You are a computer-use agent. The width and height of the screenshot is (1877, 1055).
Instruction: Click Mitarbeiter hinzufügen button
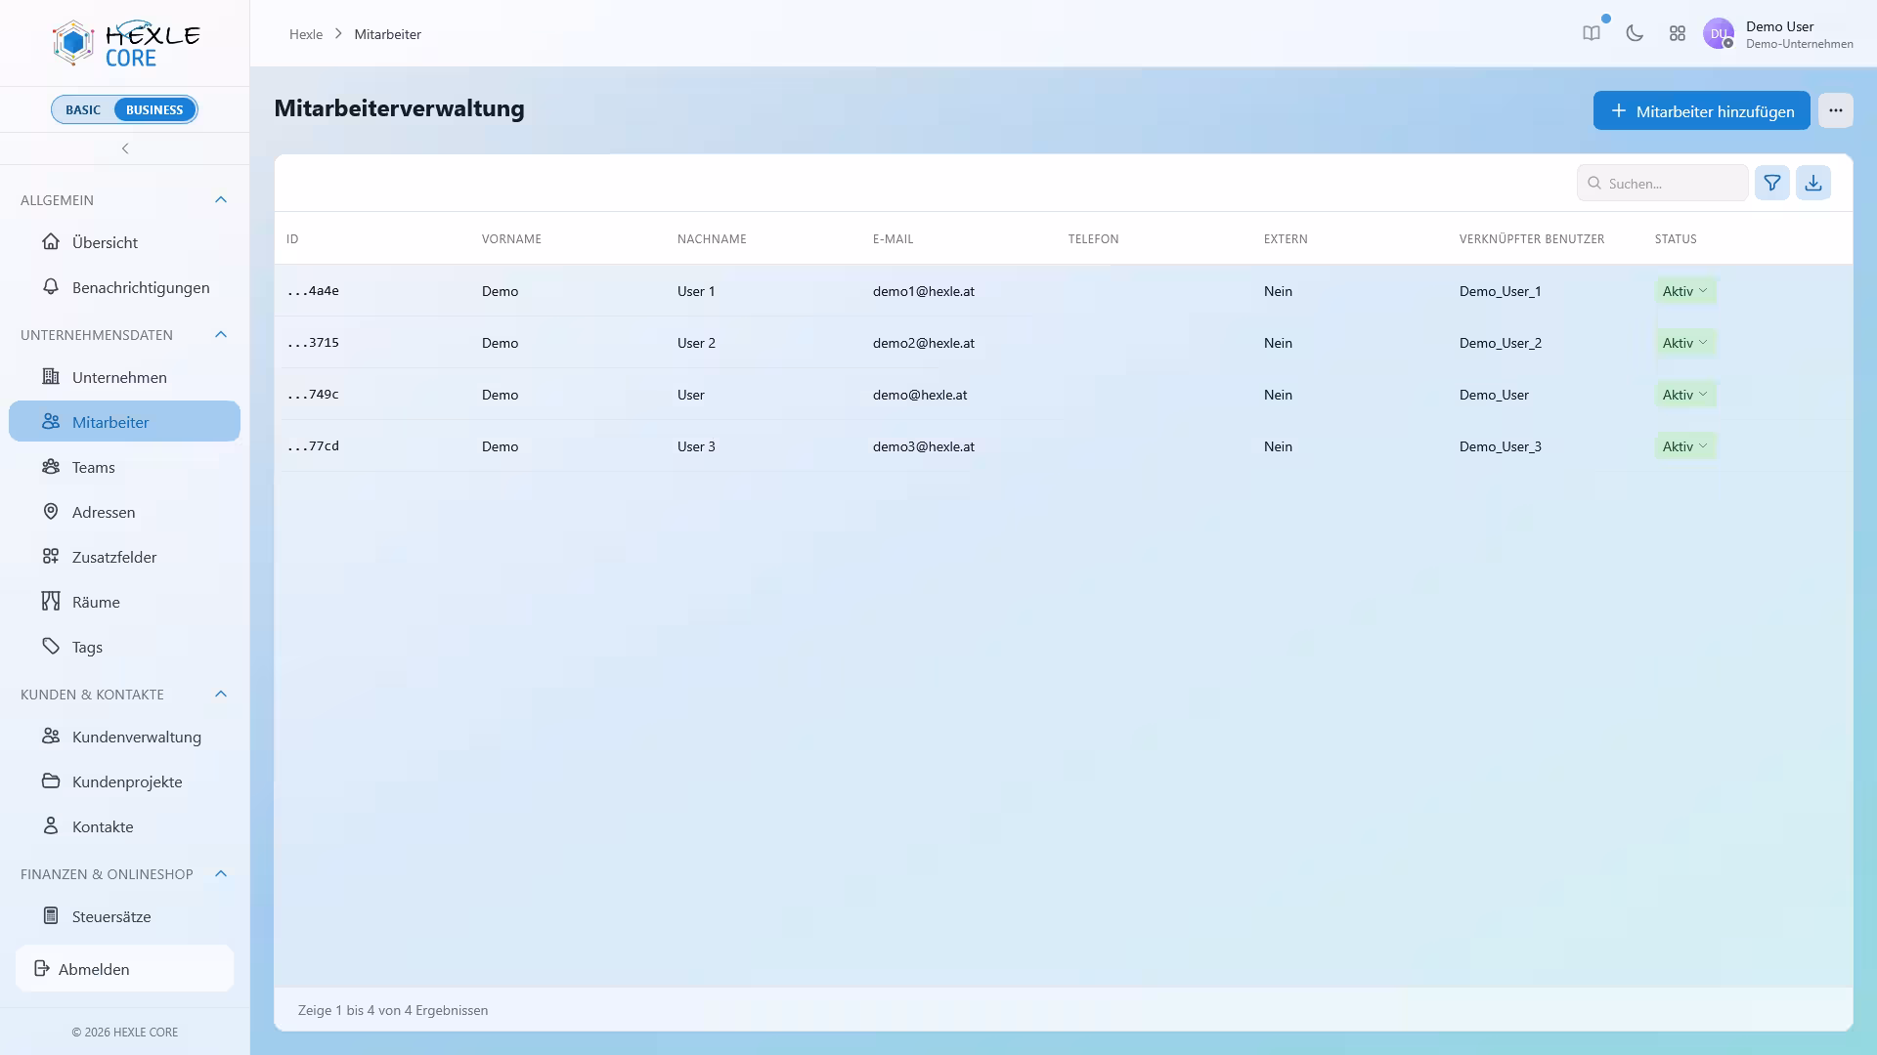pyautogui.click(x=1701, y=110)
